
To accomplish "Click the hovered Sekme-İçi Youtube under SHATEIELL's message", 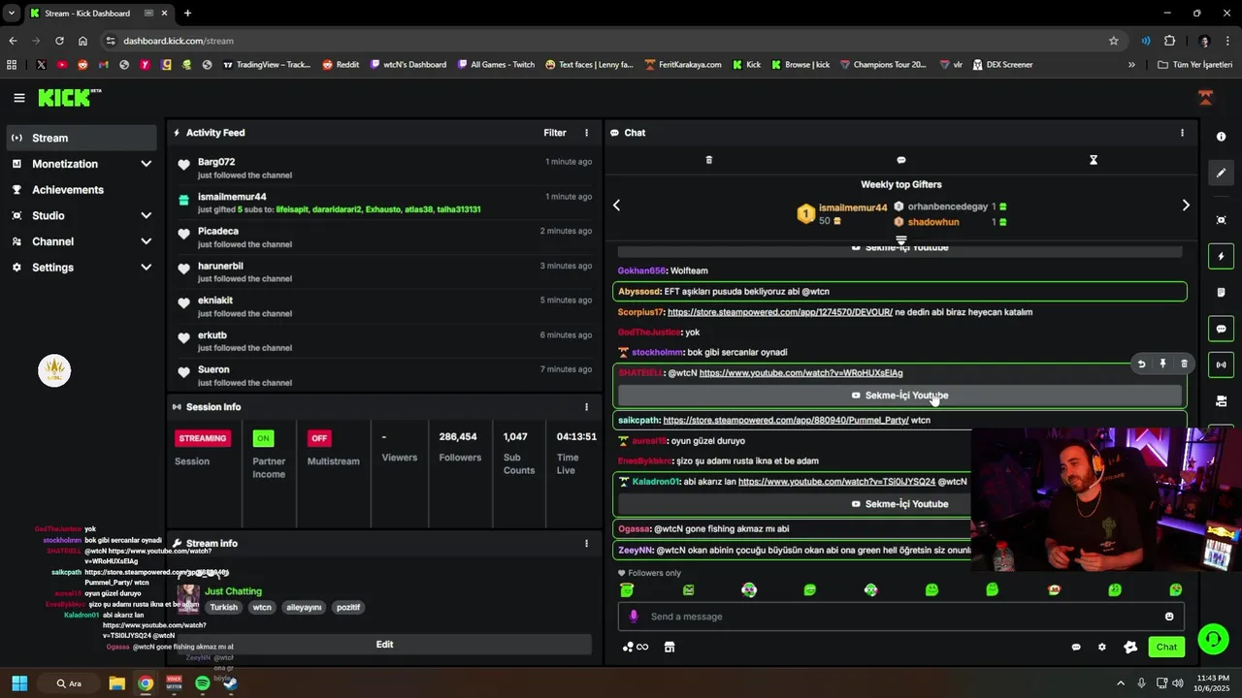I will pyautogui.click(x=900, y=396).
